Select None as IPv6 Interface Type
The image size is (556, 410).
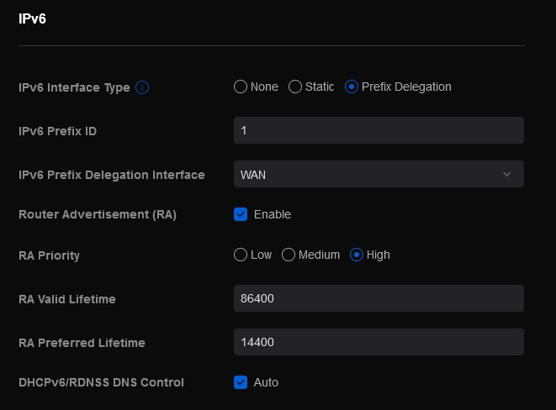click(x=241, y=87)
